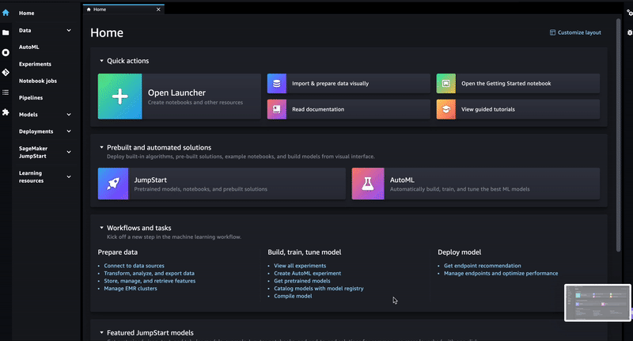
Task: Collapse the Featured JumpStart models section
Action: pos(101,333)
